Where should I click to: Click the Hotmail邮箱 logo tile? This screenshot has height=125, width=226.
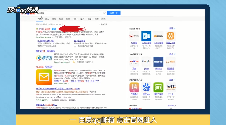(x=158, y=36)
